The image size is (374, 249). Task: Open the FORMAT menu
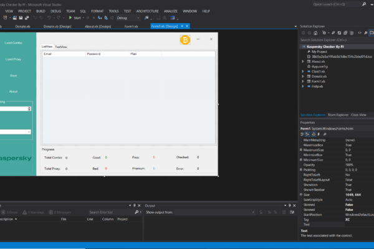pyautogui.click(x=97, y=11)
